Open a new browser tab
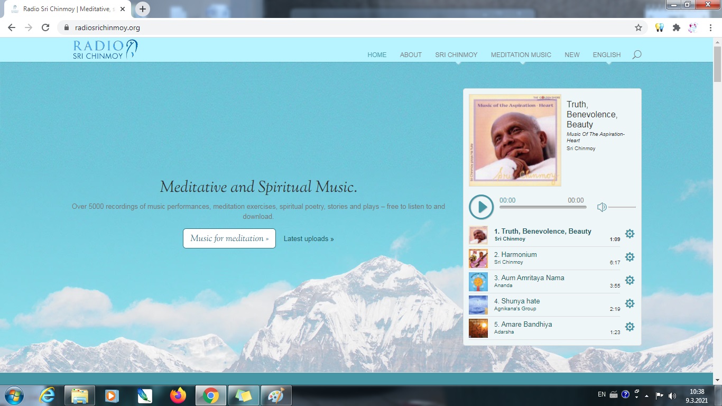The image size is (722, 406). pyautogui.click(x=143, y=9)
